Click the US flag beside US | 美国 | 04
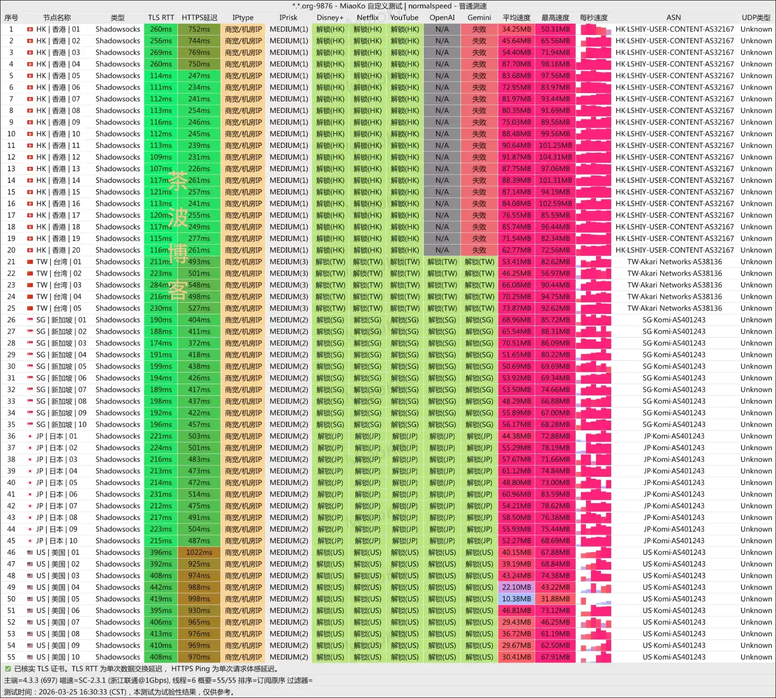This screenshot has width=776, height=698. click(30, 587)
